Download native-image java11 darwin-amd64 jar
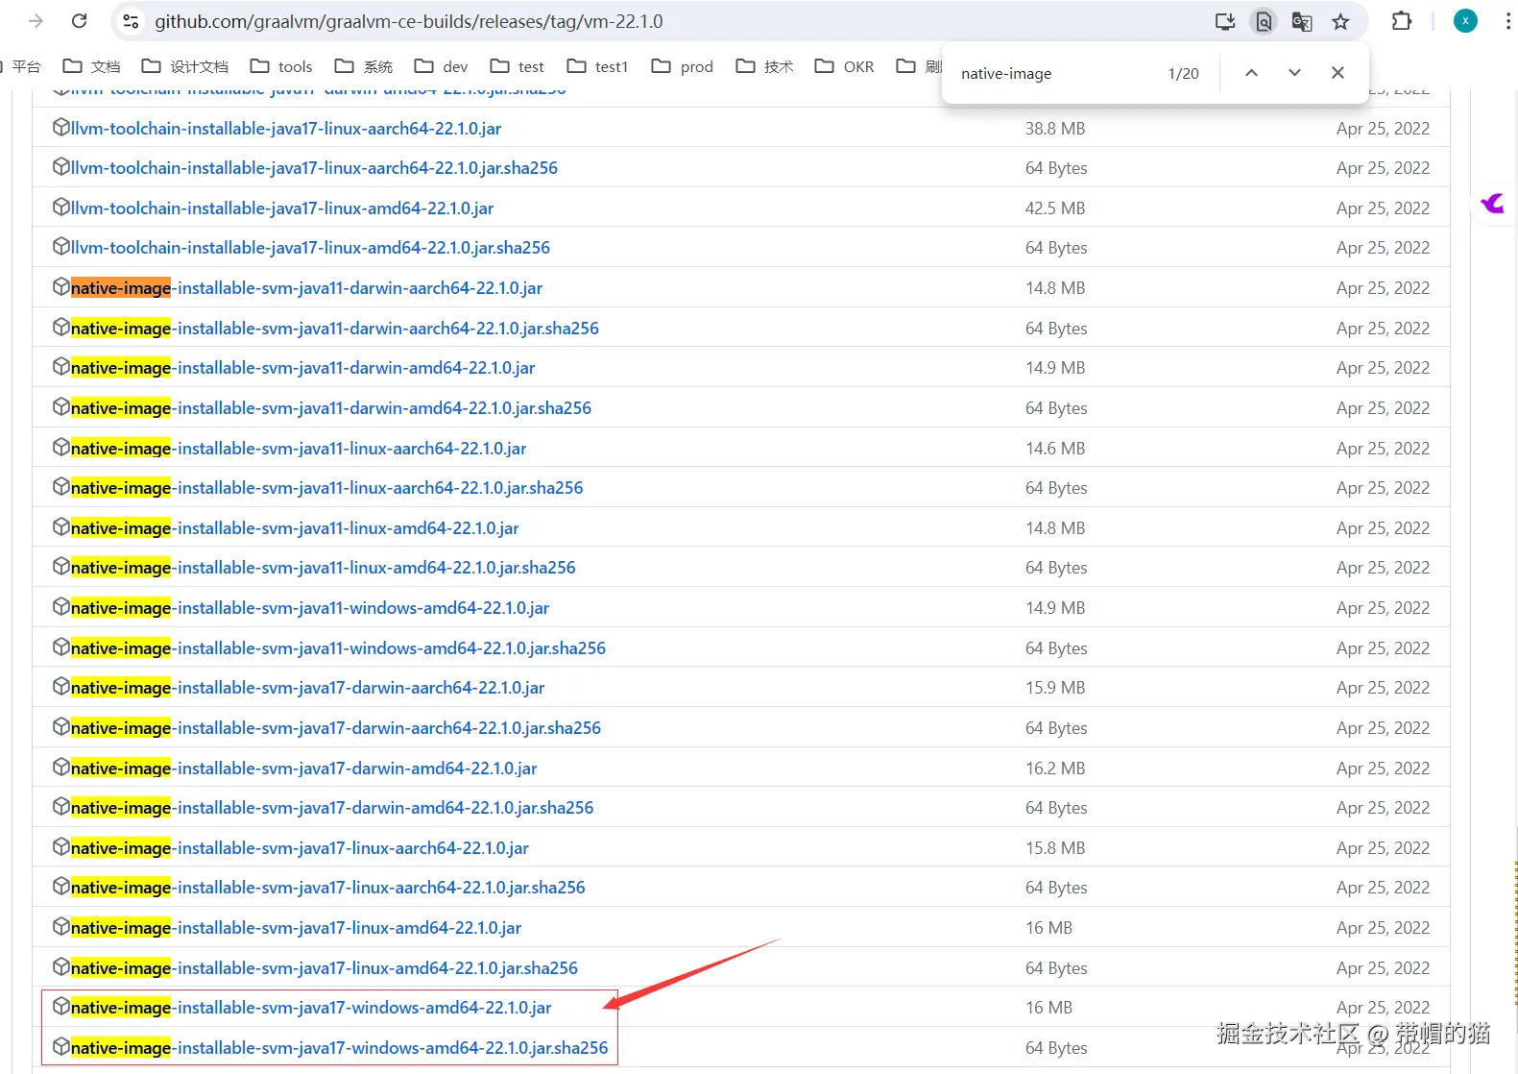Image resolution: width=1518 pixels, height=1074 pixels. [302, 368]
